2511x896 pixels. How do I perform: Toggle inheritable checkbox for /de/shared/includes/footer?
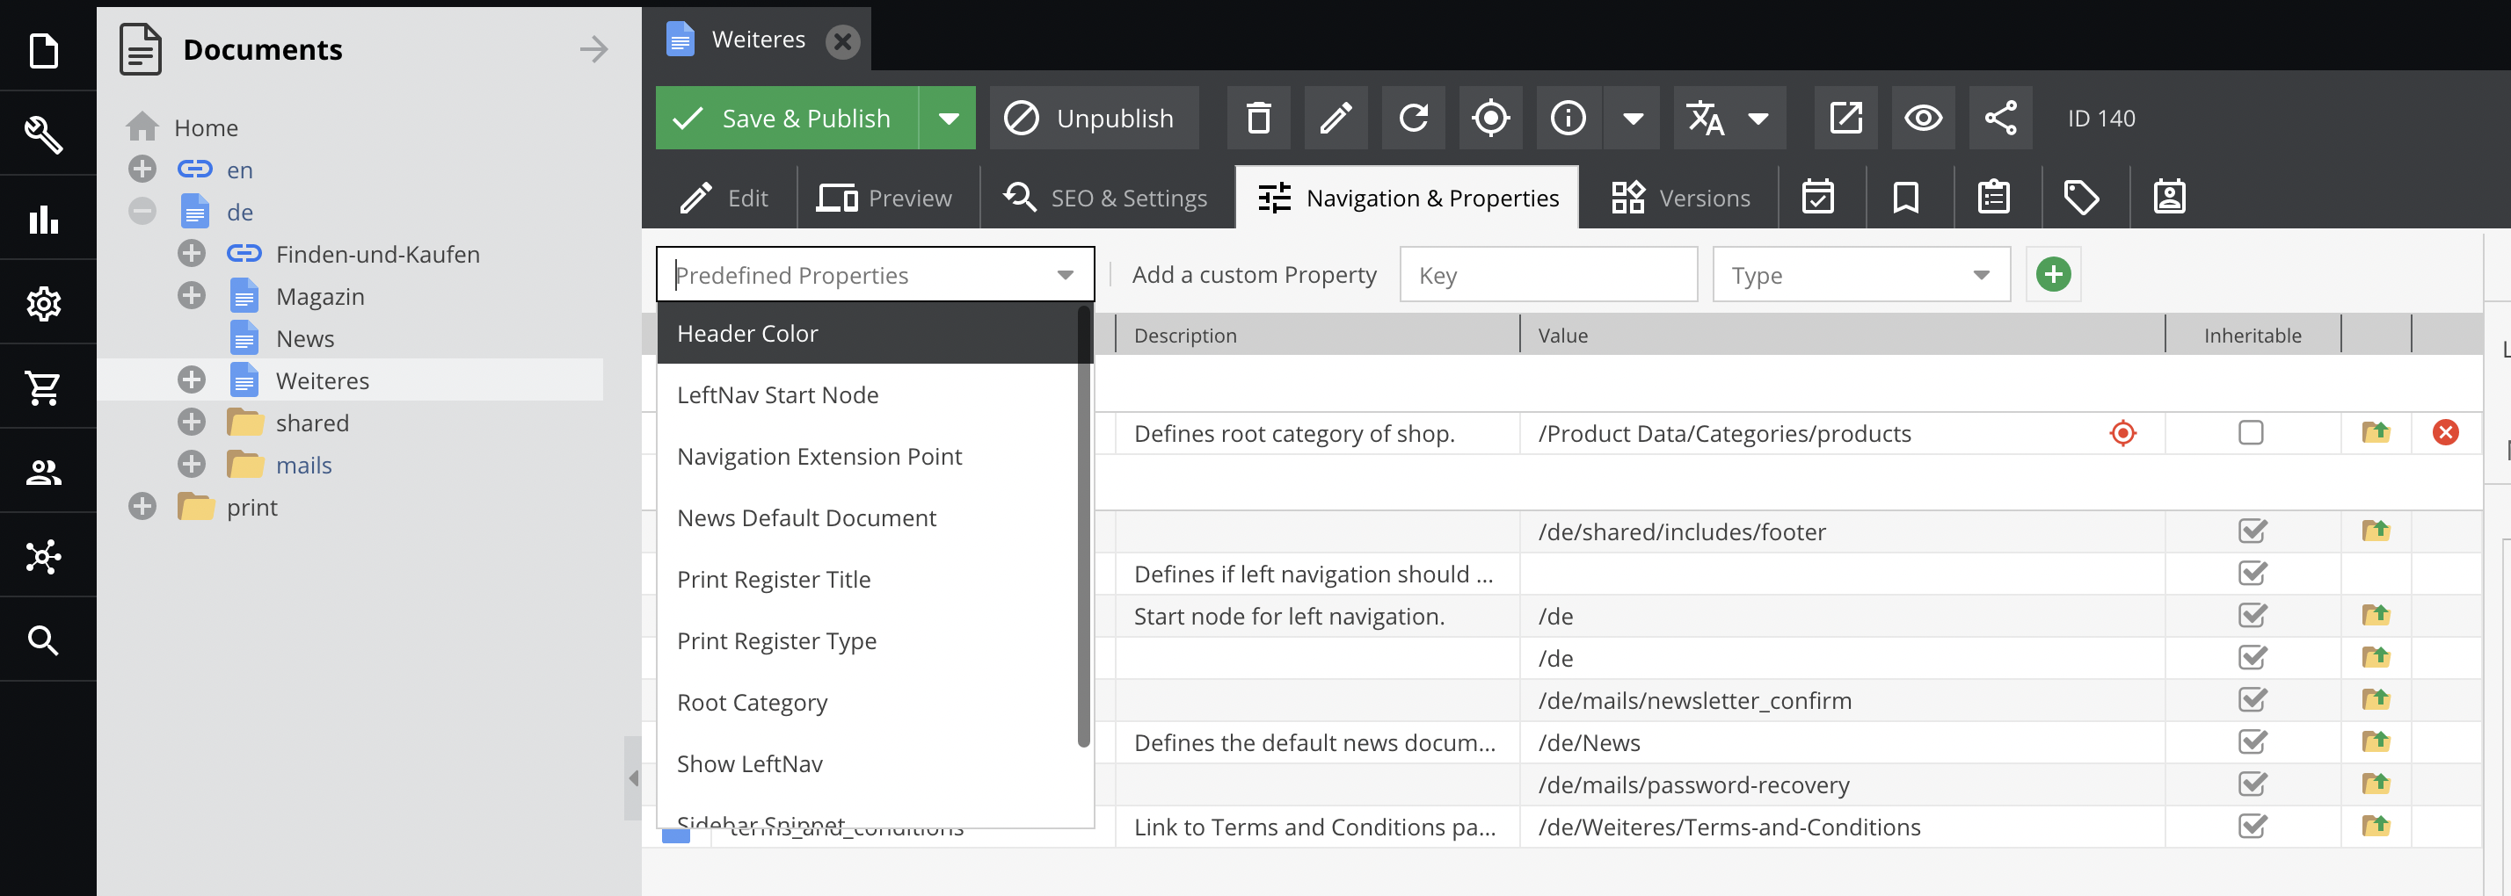tap(2252, 531)
